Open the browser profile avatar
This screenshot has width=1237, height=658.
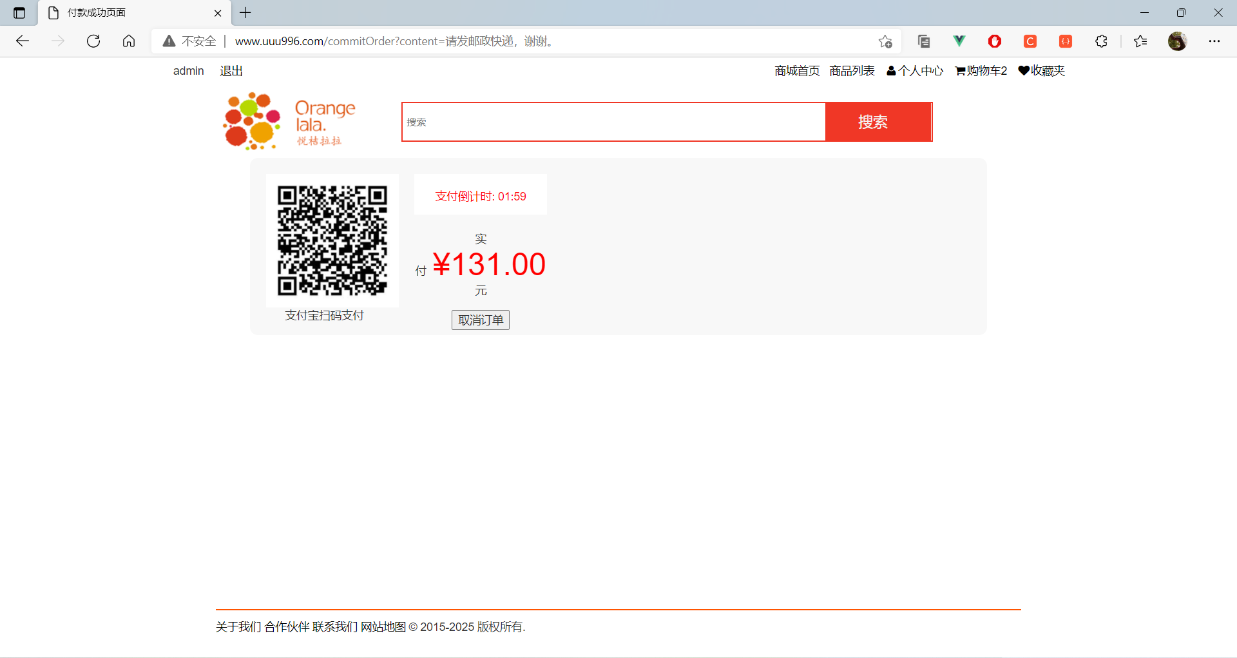point(1178,41)
